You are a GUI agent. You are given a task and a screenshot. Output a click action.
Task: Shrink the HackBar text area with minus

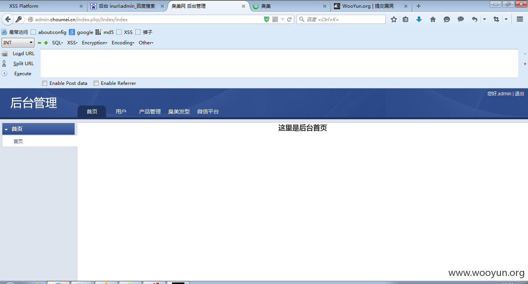tap(525, 54)
